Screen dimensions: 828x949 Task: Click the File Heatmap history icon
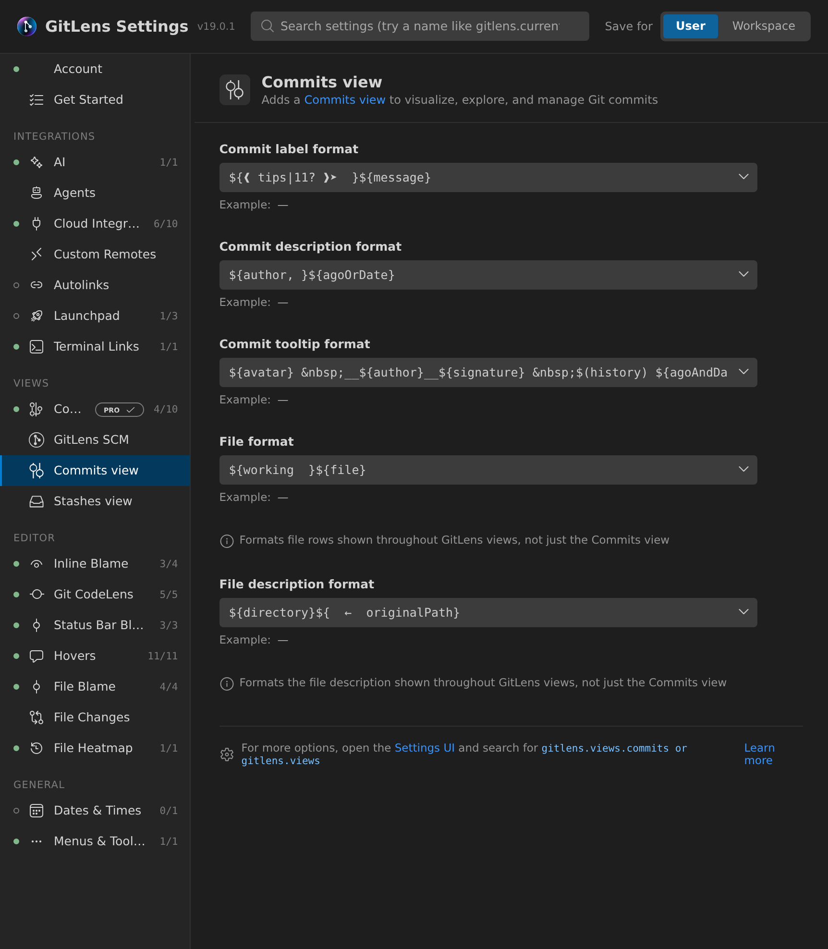(x=37, y=748)
